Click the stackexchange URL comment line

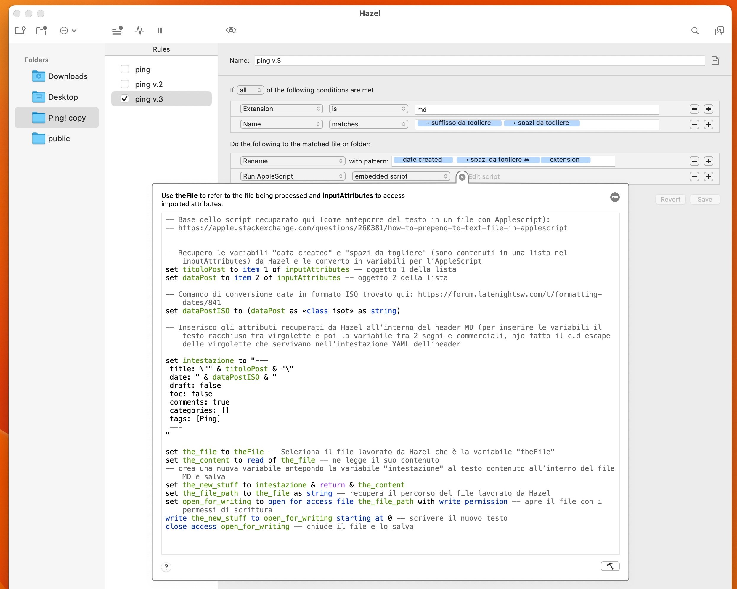367,228
